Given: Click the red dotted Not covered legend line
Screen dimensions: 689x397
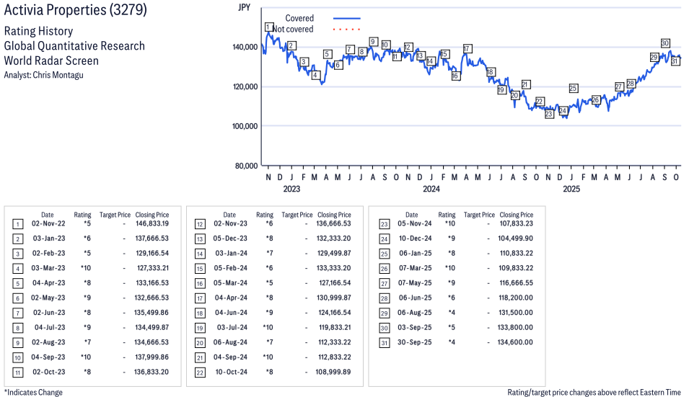Looking at the screenshot, I should click(x=346, y=30).
